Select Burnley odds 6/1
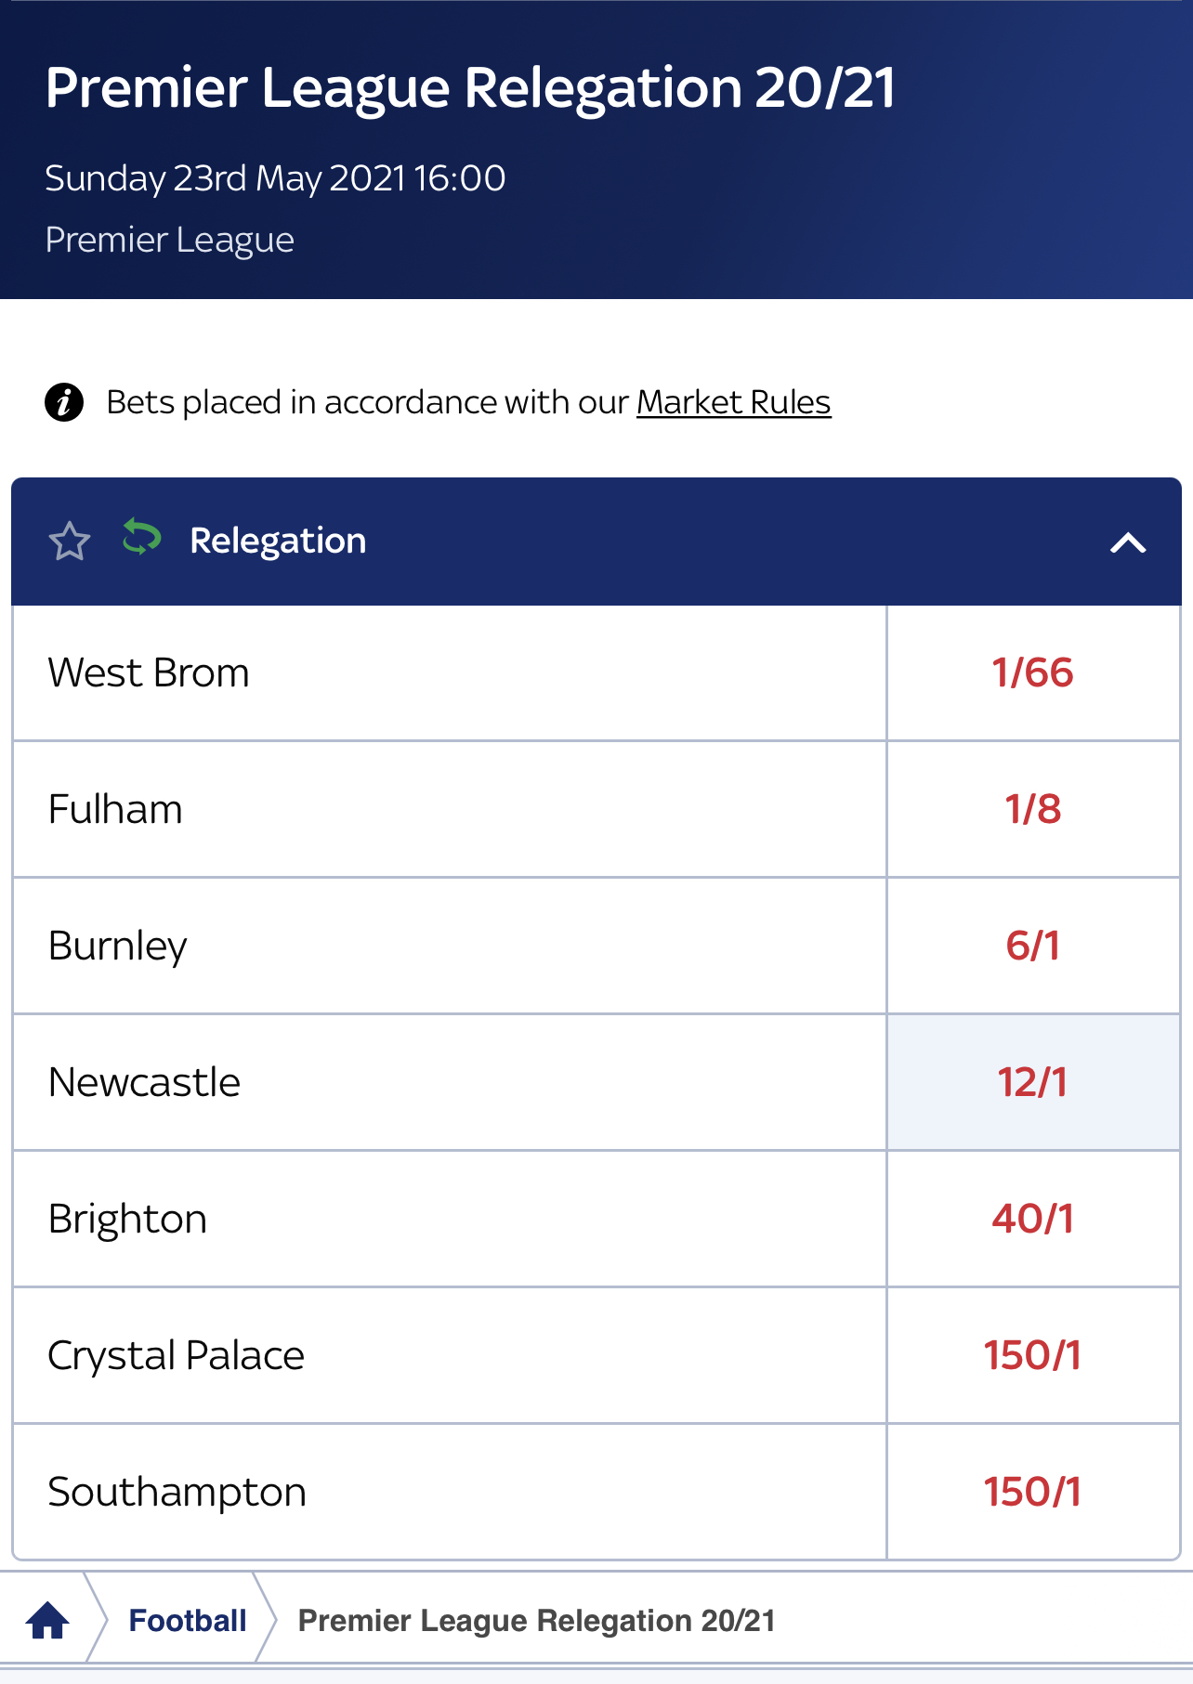This screenshot has height=1684, width=1193. coord(1033,946)
